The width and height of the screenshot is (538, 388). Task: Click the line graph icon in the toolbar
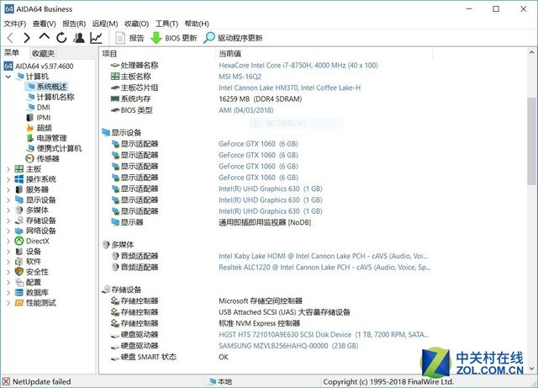97,38
